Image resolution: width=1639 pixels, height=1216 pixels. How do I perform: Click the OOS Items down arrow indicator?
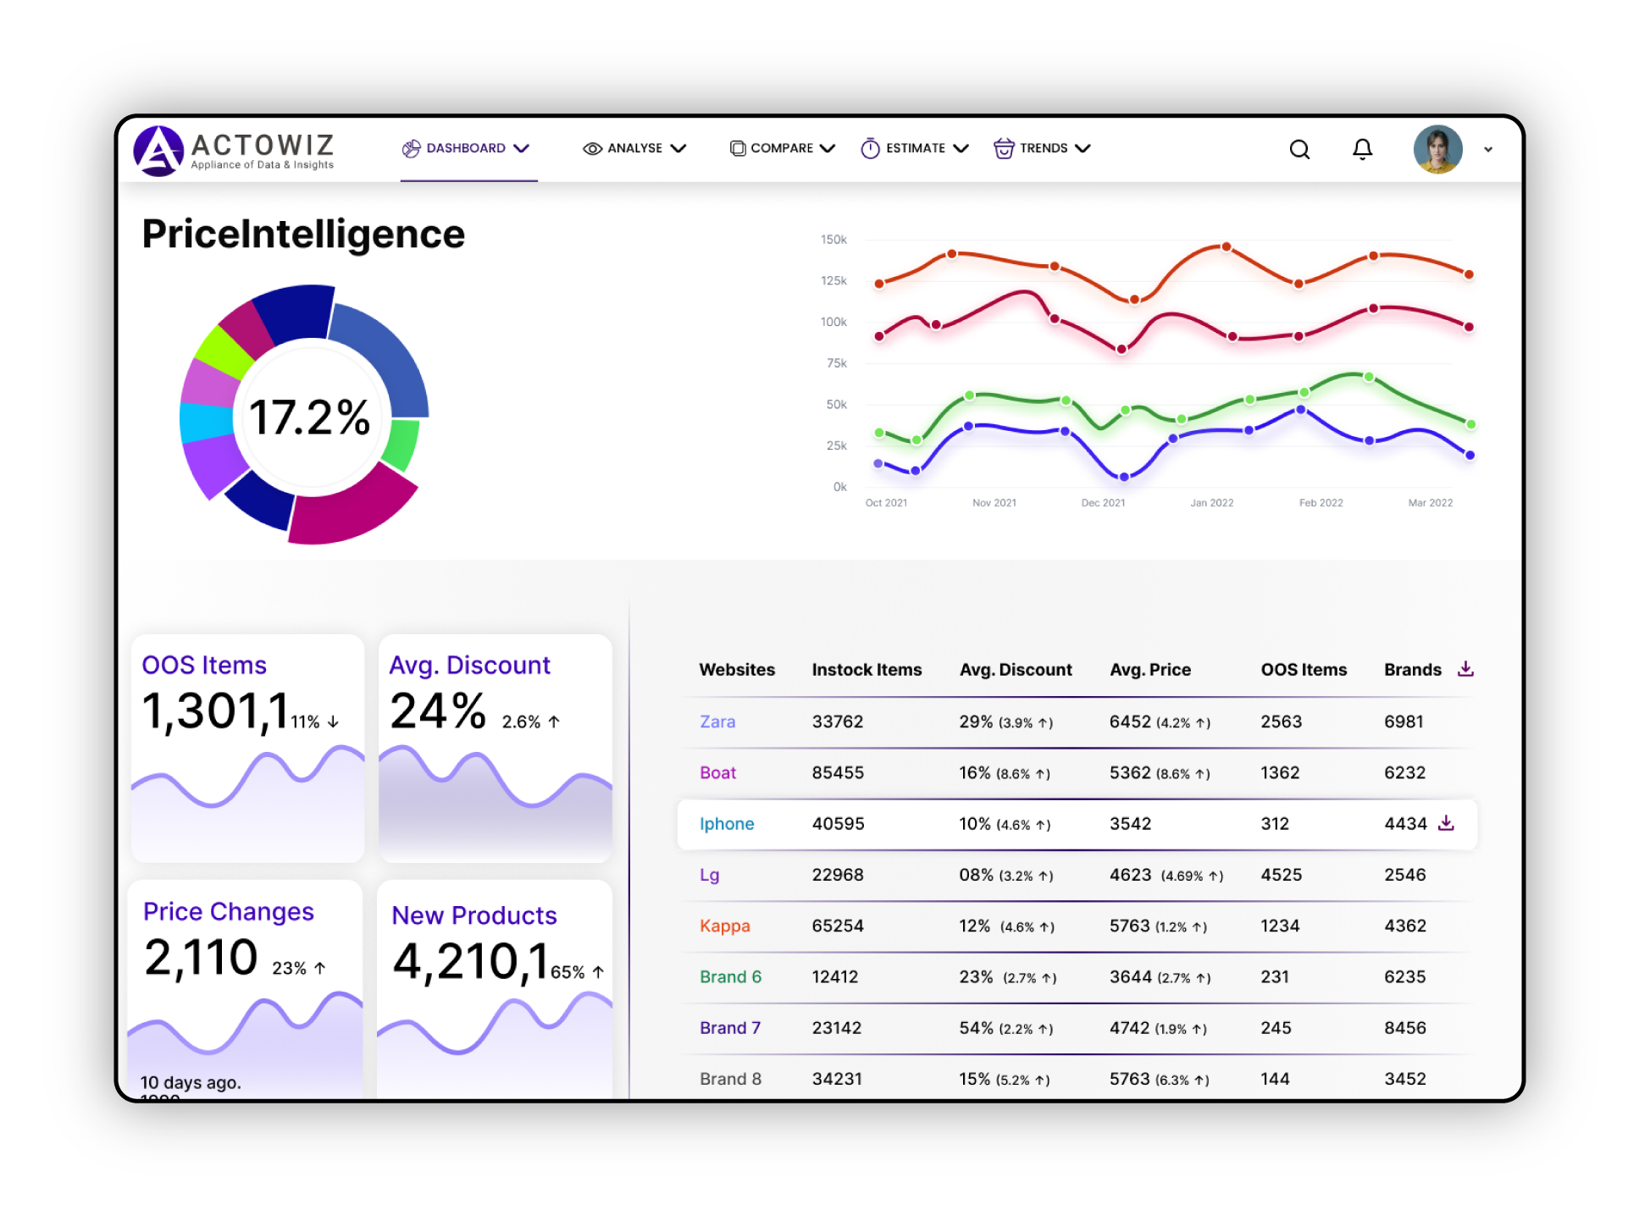pyautogui.click(x=333, y=721)
